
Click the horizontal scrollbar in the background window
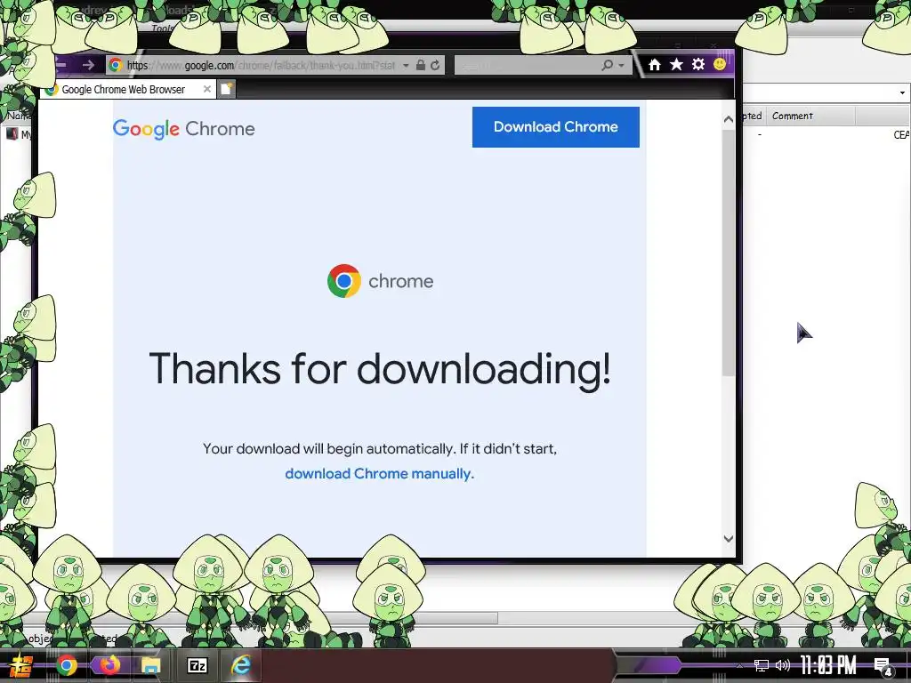(249, 618)
